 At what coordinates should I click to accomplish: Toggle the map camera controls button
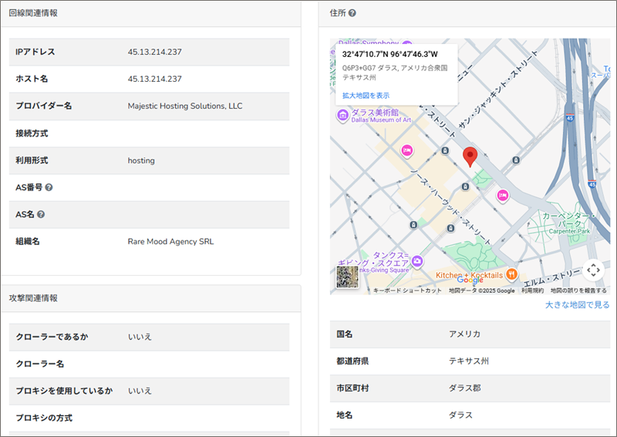tap(592, 270)
